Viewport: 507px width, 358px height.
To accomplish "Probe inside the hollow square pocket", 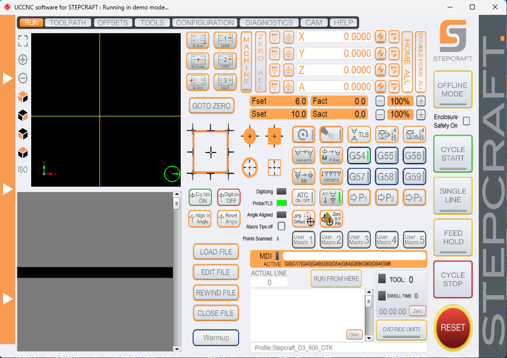I will tap(274, 167).
